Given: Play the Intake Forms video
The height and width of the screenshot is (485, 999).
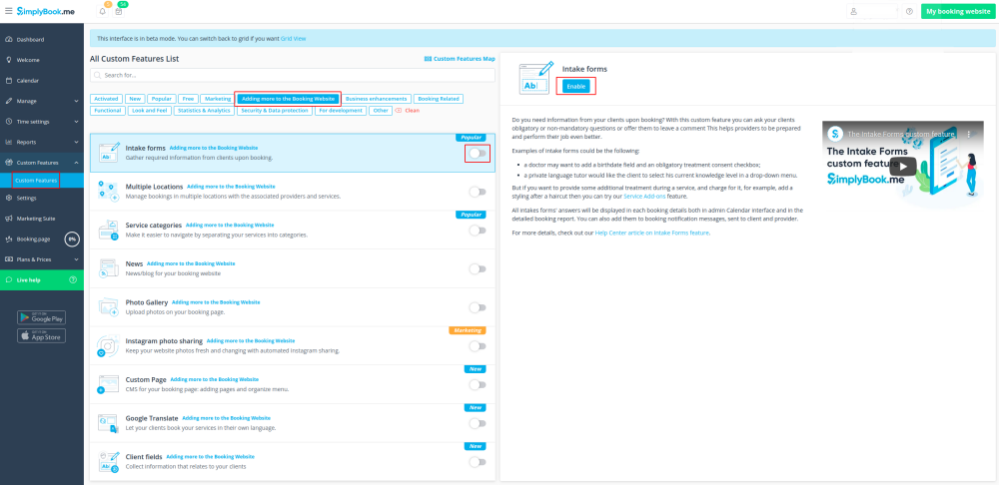Looking at the screenshot, I should [903, 167].
